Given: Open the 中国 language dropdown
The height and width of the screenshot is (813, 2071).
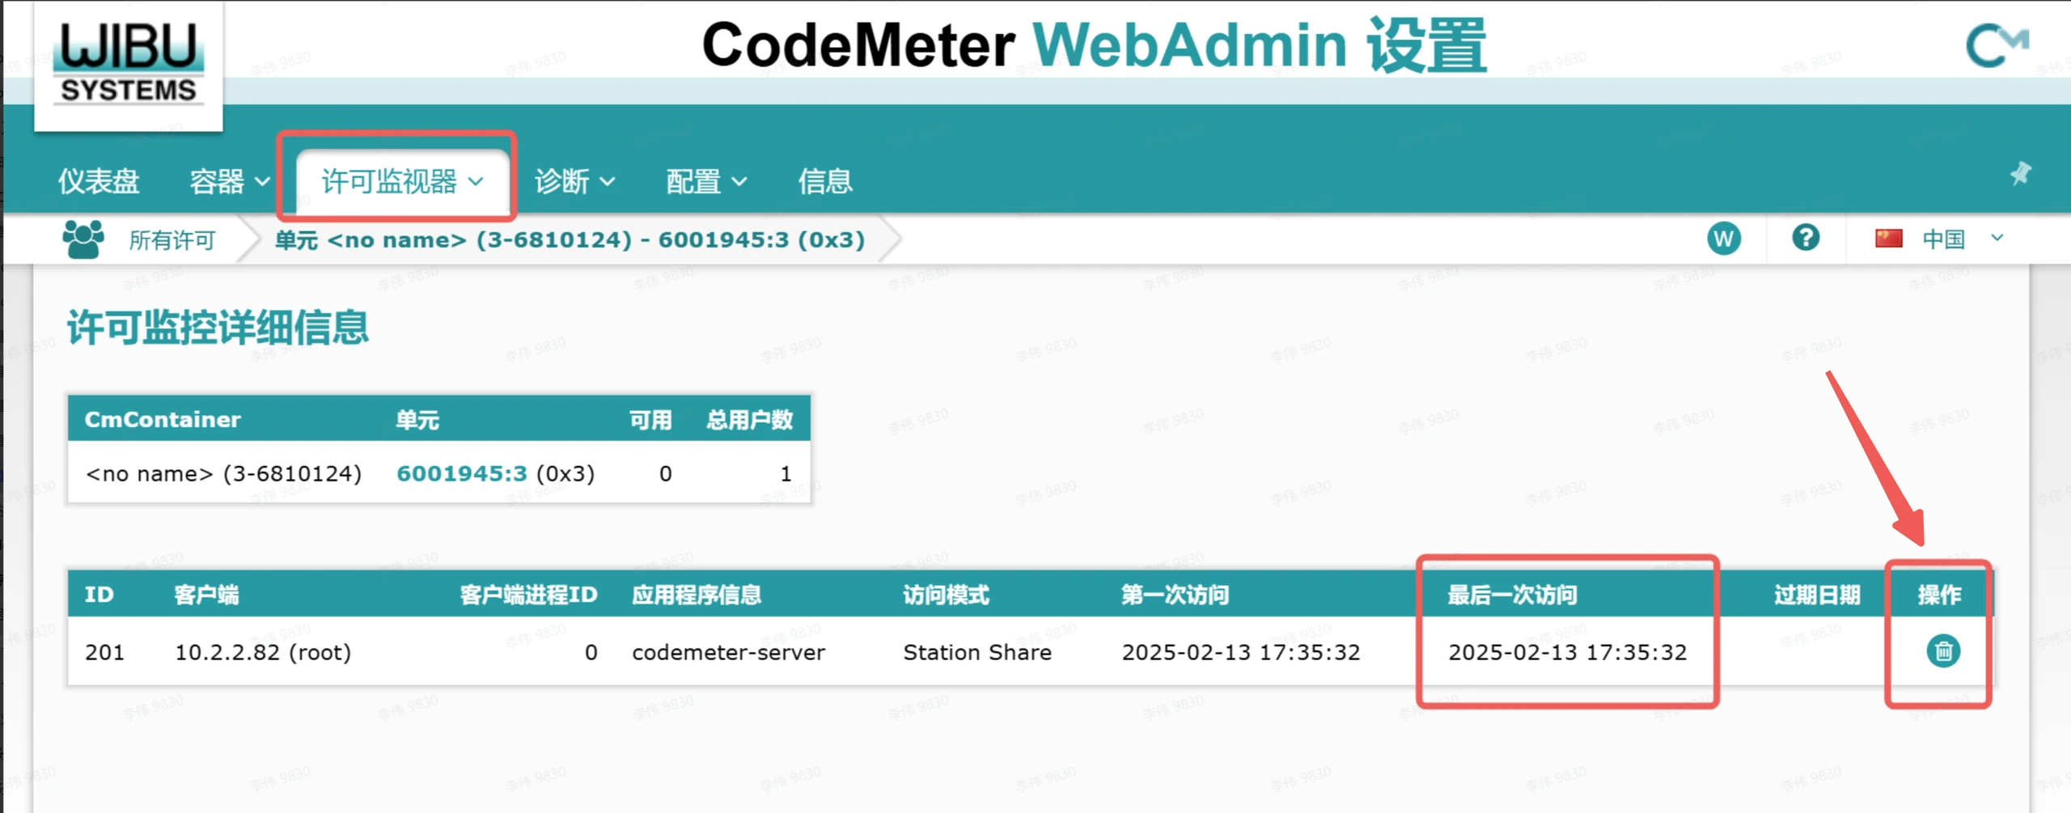Looking at the screenshot, I should coord(1963,239).
